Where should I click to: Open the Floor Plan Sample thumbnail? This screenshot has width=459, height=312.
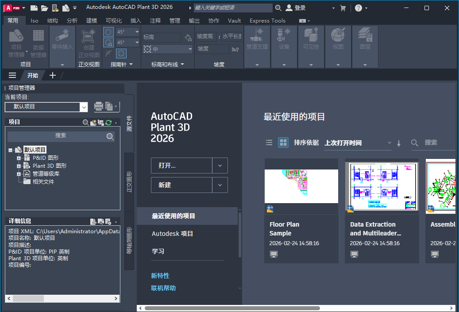click(x=301, y=186)
